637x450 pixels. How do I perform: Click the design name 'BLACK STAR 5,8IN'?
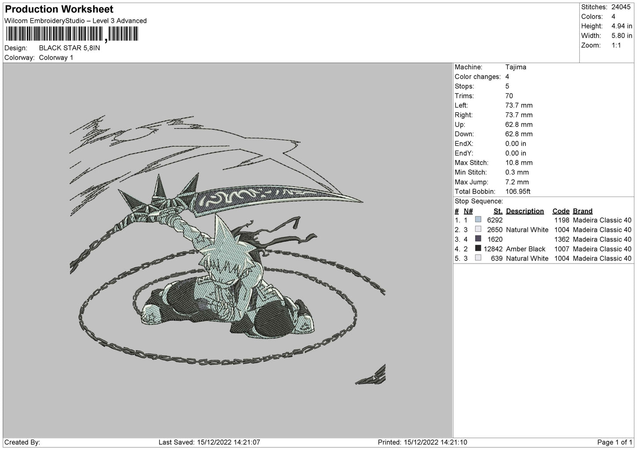point(70,48)
